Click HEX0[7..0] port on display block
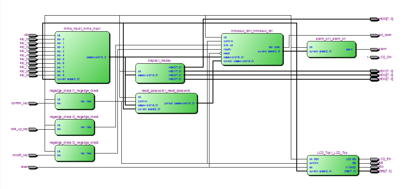The image size is (404, 189). [175, 67]
